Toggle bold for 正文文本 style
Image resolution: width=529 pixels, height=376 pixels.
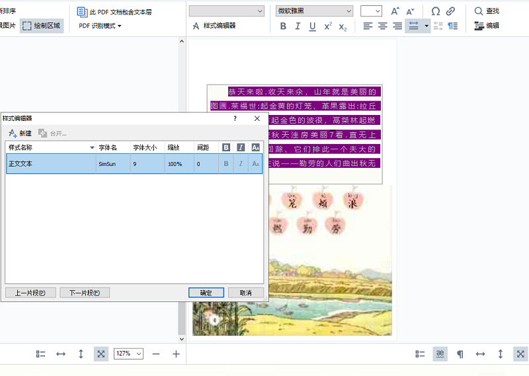[x=226, y=164]
